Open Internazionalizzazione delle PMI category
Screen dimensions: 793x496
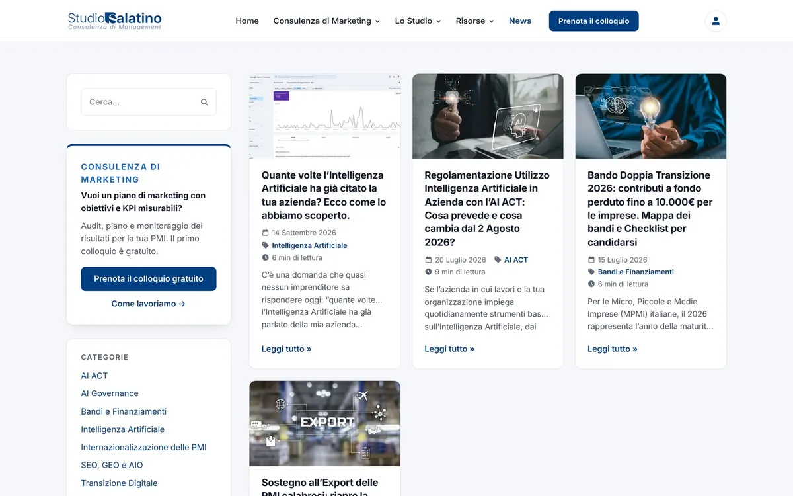(144, 448)
